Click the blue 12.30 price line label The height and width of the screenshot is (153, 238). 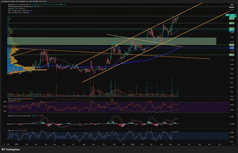click(232, 48)
